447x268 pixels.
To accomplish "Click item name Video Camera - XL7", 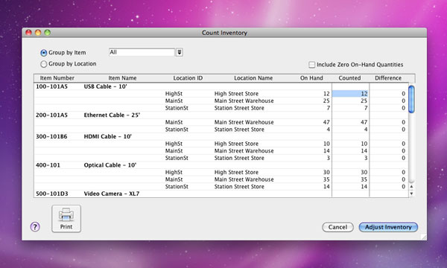I will [x=112, y=194].
